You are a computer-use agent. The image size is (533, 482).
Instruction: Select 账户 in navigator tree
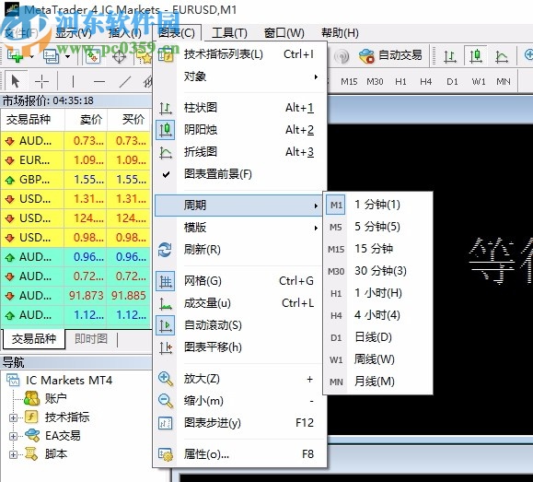pos(56,398)
